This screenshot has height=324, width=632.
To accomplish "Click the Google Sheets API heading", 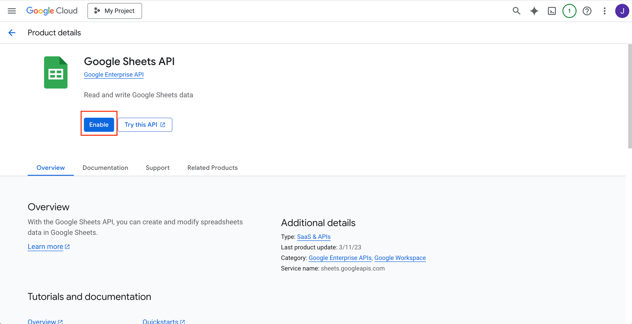I will pos(129,61).
